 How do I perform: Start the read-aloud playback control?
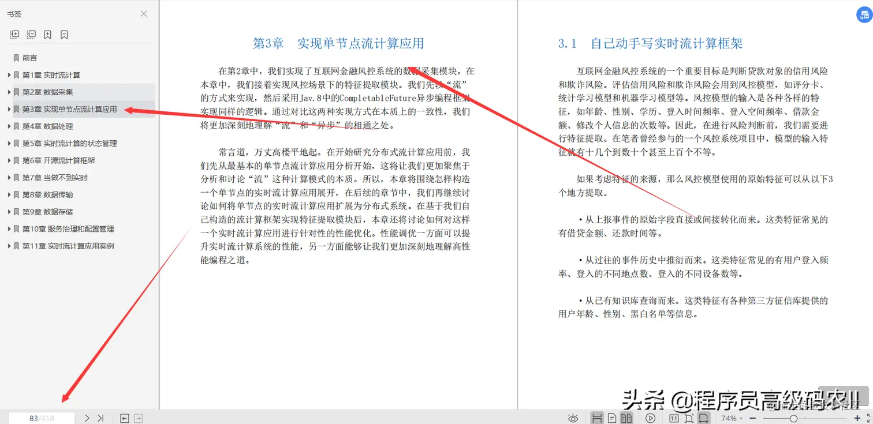(650, 418)
